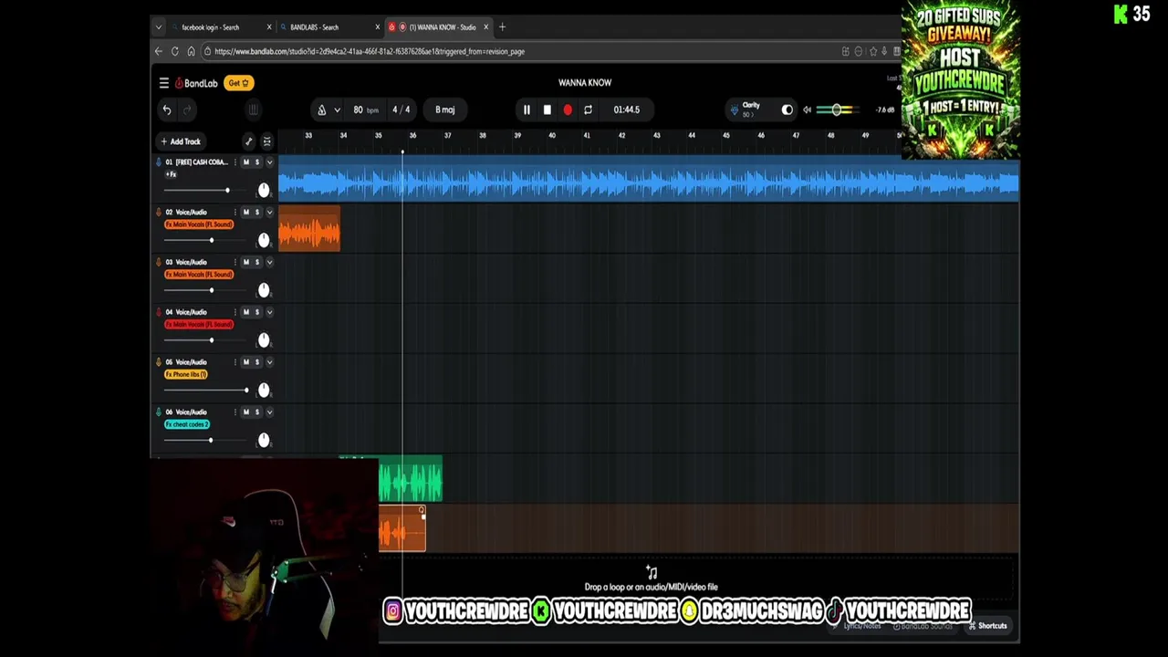The image size is (1168, 657).
Task: Open a new browser tab
Action: [502, 27]
